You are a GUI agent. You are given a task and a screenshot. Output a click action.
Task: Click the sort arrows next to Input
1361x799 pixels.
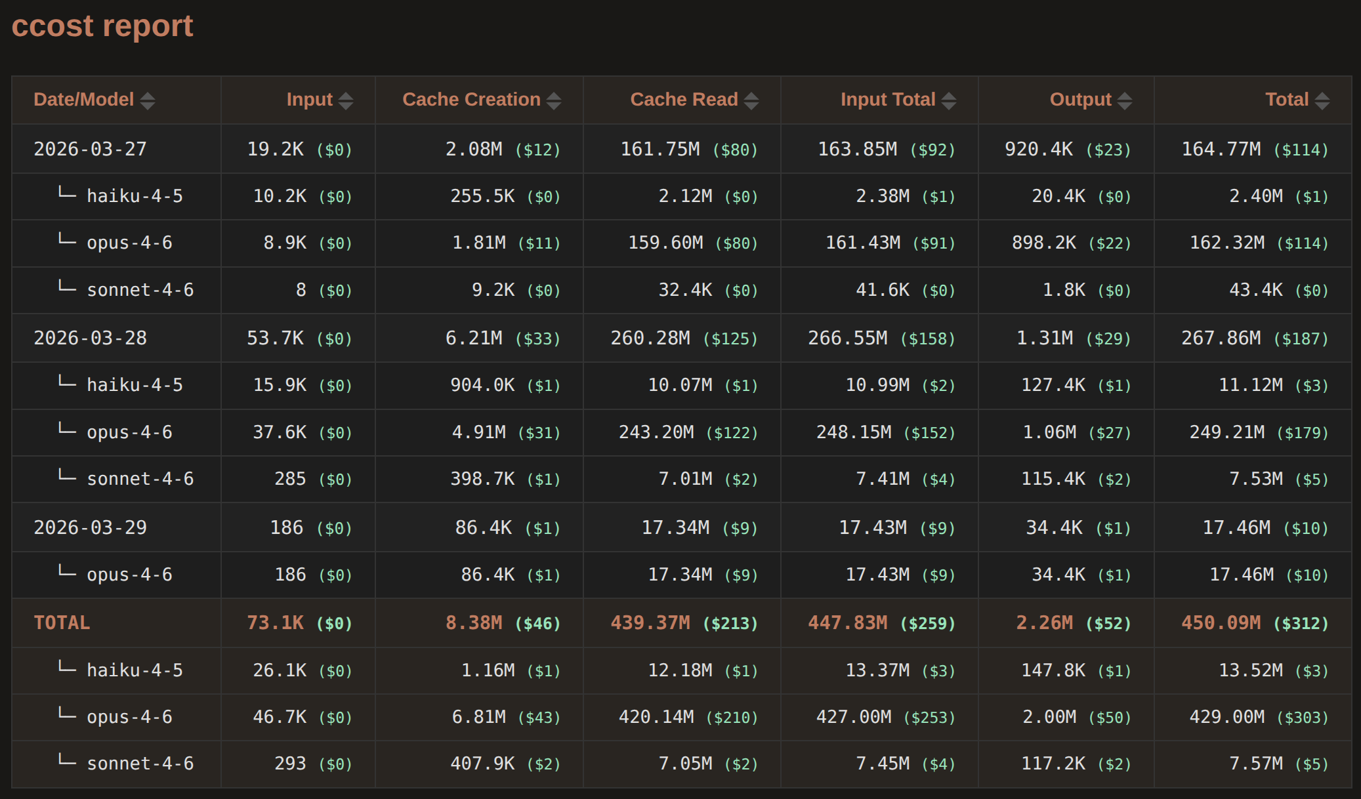pos(346,100)
